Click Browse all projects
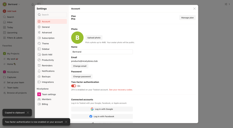The image size is (233, 128). point(17,93)
